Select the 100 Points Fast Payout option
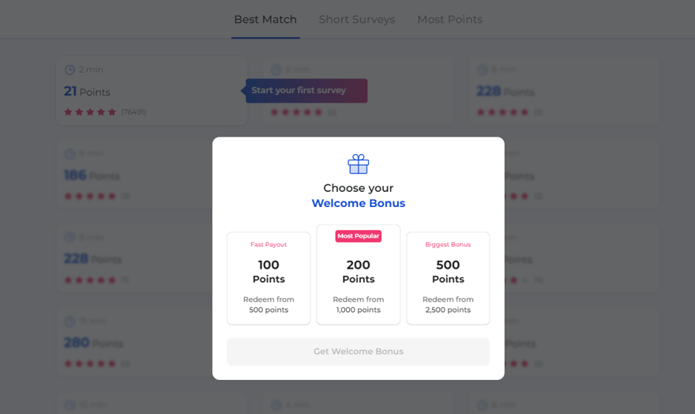This screenshot has height=414, width=695. [x=269, y=278]
